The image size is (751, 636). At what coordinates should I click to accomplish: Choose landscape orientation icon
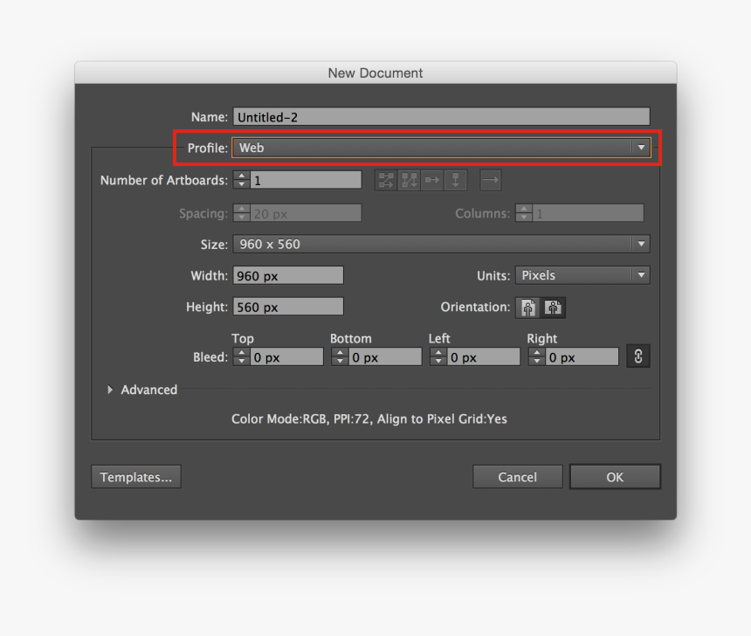(x=553, y=308)
